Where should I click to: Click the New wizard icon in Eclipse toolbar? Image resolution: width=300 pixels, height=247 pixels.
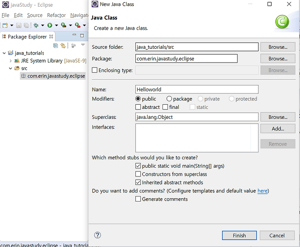pyautogui.click(x=5, y=25)
